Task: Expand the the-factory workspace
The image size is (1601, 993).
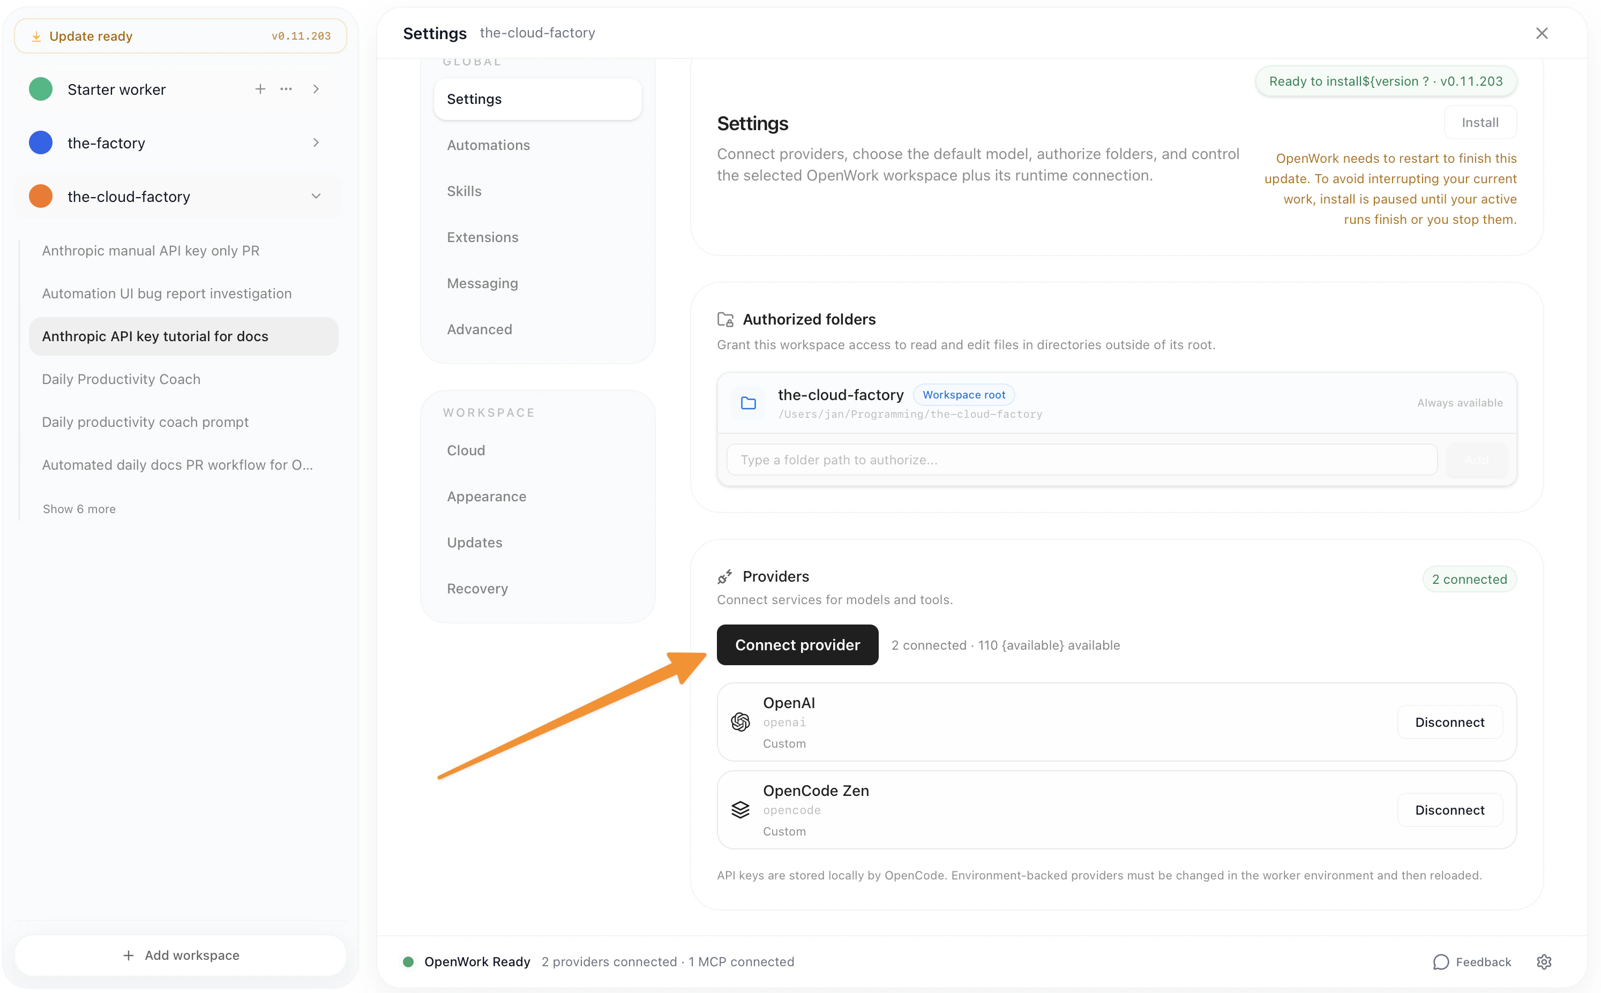Action: point(317,142)
